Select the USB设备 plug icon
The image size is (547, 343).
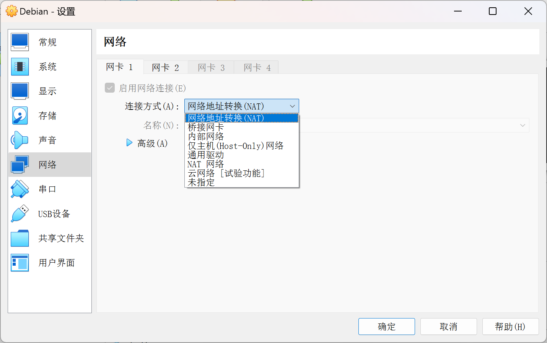tap(20, 214)
